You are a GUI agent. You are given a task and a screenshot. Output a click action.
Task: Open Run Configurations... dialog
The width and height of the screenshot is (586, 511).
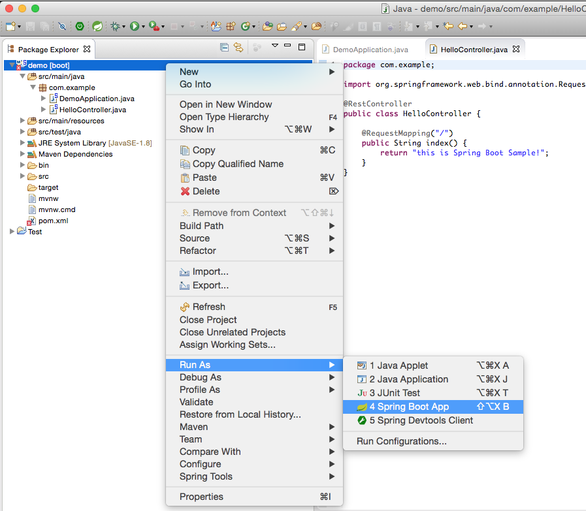[x=432, y=441]
